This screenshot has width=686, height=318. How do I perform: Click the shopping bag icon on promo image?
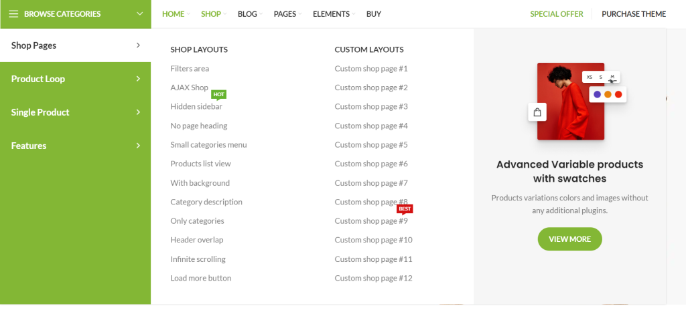tap(537, 112)
